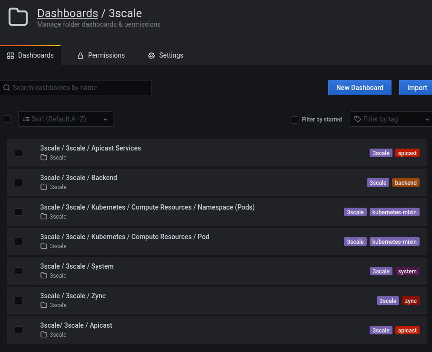Click folder icon under Apicast Services entry
The height and width of the screenshot is (352, 432).
(44, 158)
